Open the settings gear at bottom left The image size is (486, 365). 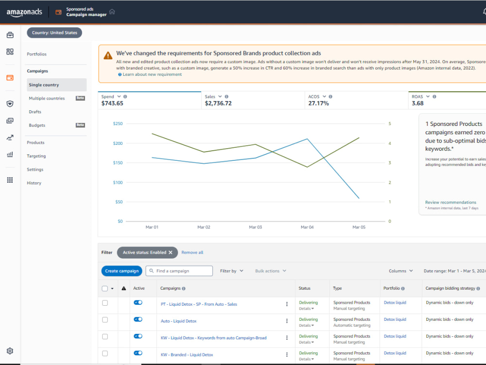pos(10,350)
